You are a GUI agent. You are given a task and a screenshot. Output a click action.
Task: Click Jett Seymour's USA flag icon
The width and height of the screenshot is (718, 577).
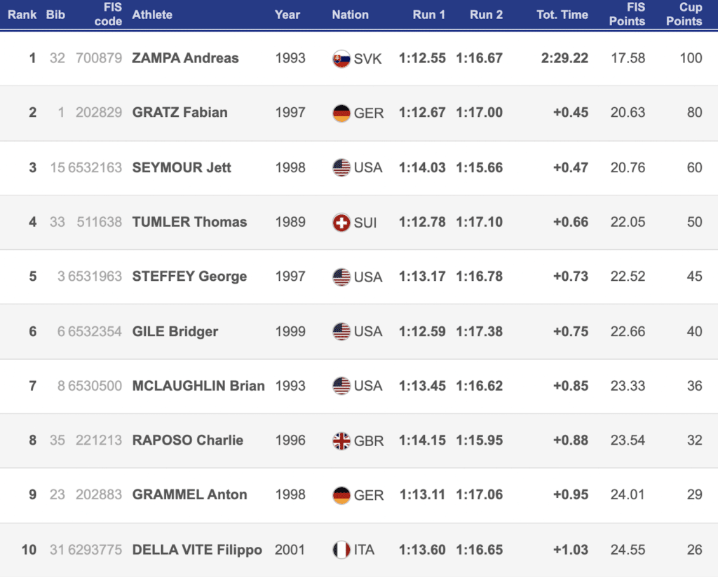[341, 168]
